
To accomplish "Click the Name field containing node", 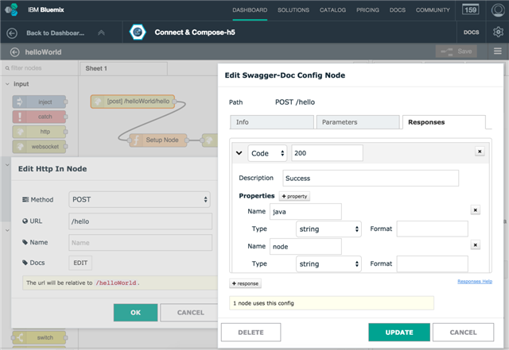I will (x=305, y=247).
